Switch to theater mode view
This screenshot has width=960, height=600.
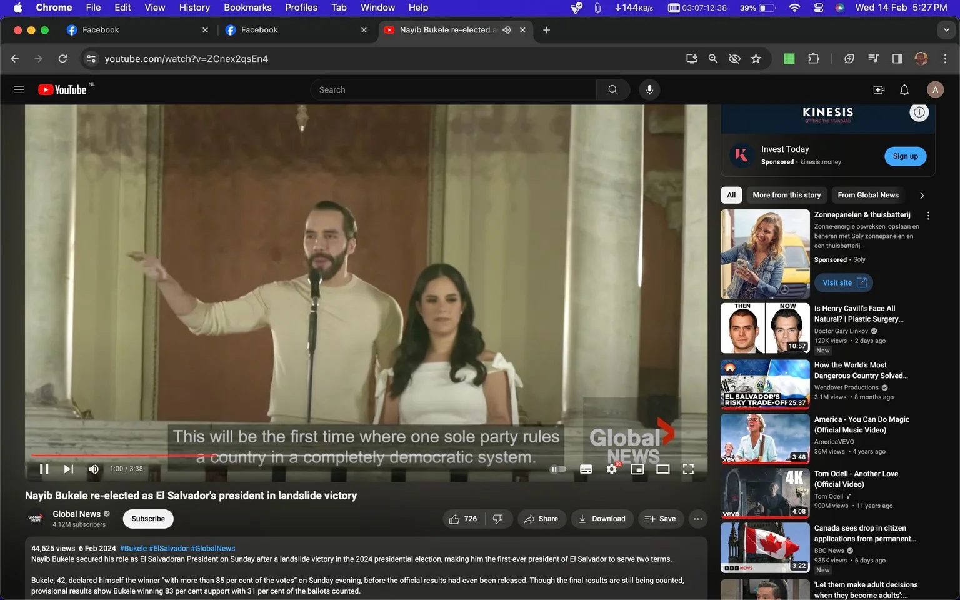tap(662, 469)
